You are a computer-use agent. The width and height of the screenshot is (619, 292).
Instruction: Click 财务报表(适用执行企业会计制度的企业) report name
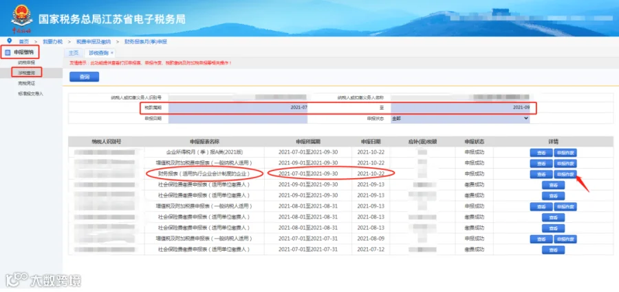(204, 173)
